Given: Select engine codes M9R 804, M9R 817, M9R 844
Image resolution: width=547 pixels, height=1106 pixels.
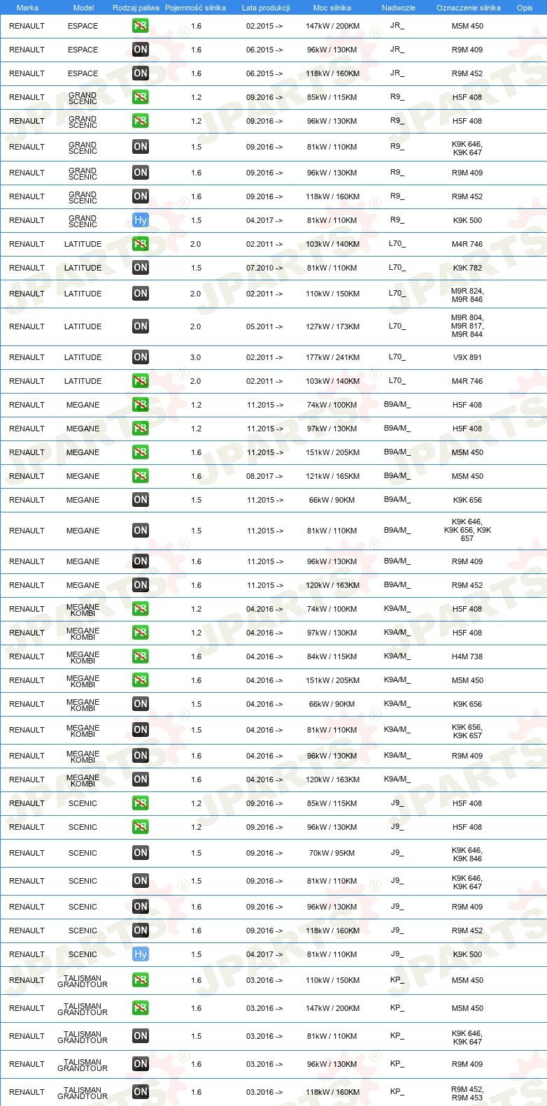Looking at the screenshot, I should point(467,326).
